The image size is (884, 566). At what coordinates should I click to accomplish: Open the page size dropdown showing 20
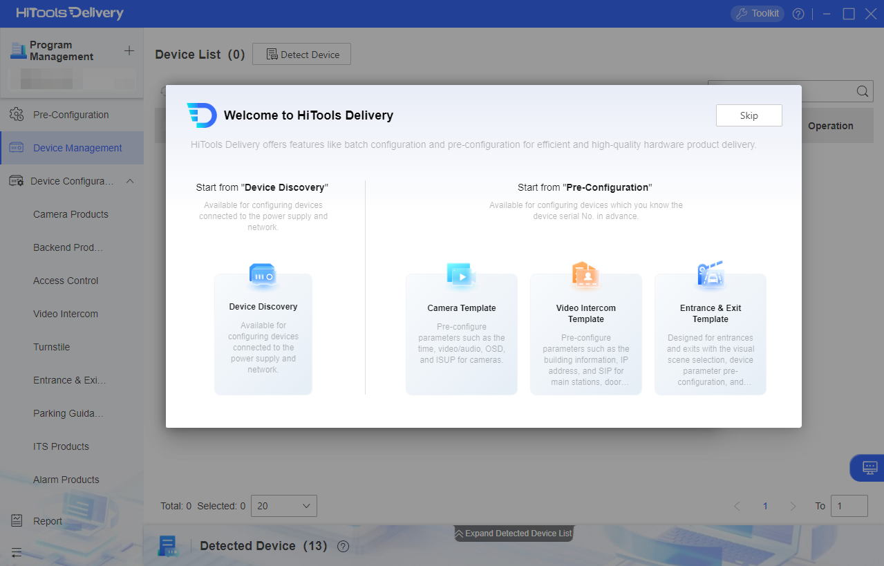(x=283, y=506)
